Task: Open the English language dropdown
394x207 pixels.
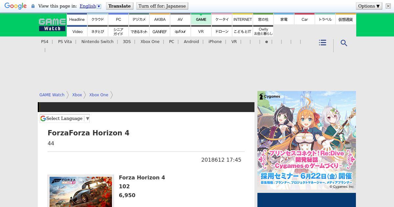Action: coord(90,6)
